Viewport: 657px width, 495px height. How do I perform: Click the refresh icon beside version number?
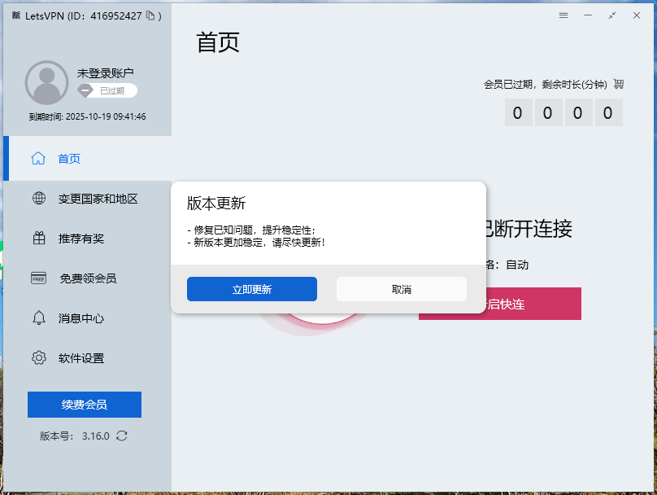coord(122,436)
